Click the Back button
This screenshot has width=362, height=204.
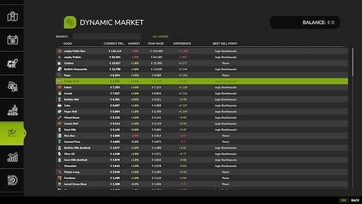(x=355, y=200)
